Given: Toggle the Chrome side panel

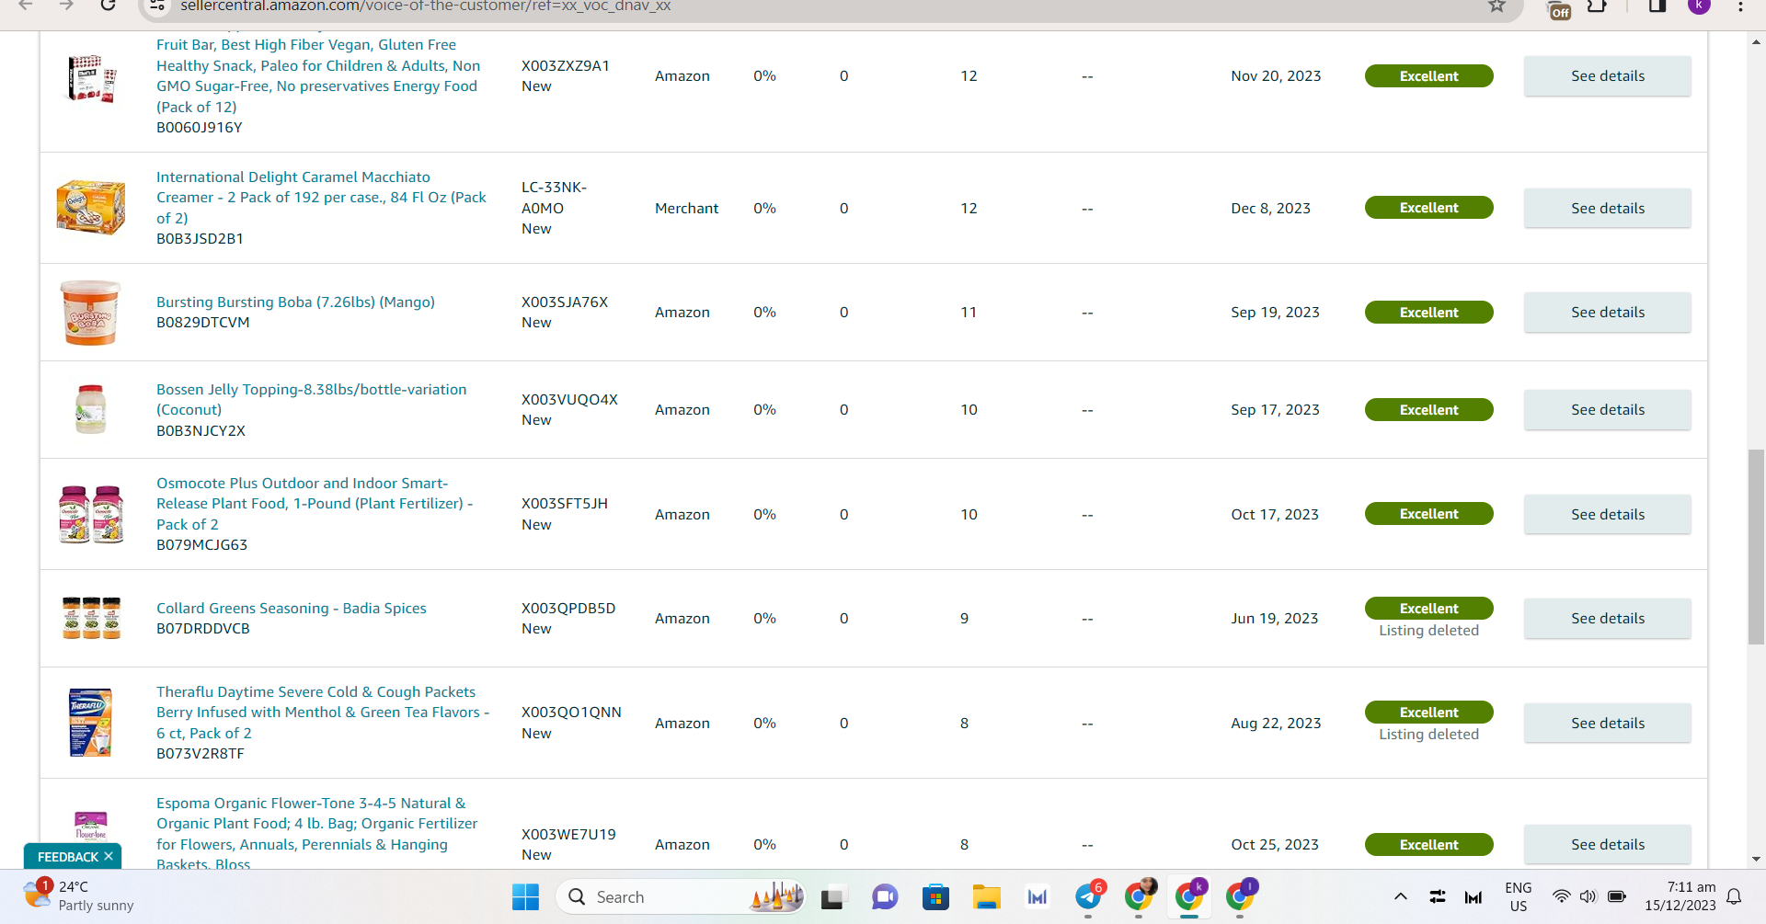Looking at the screenshot, I should click(1657, 6).
